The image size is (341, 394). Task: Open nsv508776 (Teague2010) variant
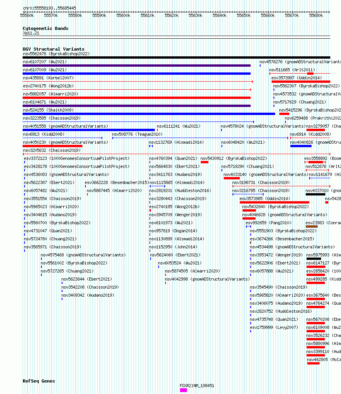(137, 134)
